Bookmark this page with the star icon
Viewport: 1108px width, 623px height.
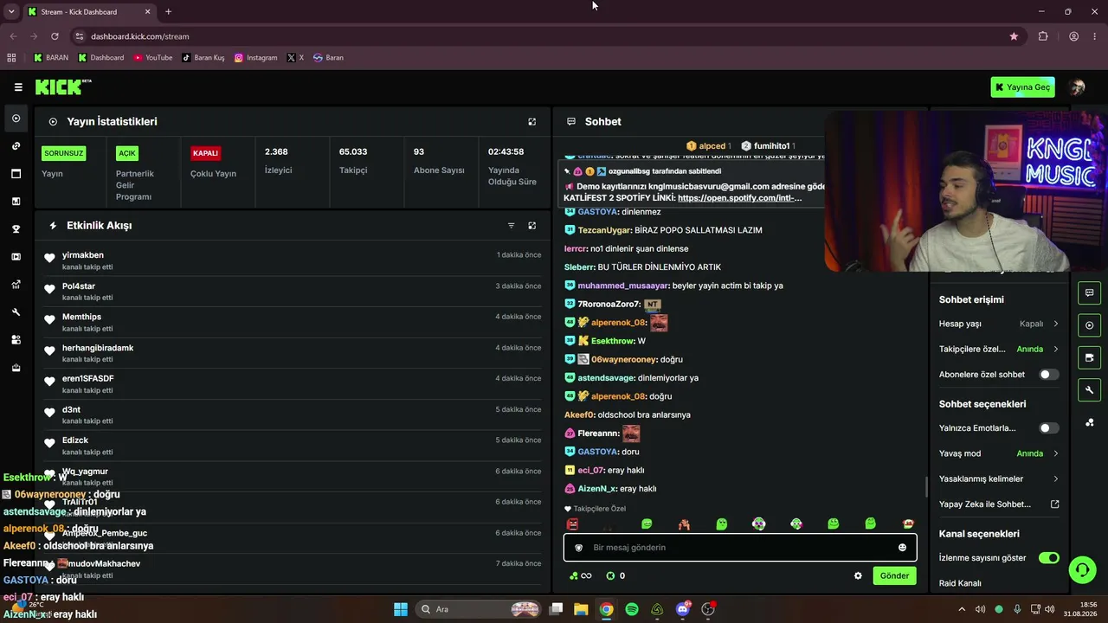(1014, 36)
